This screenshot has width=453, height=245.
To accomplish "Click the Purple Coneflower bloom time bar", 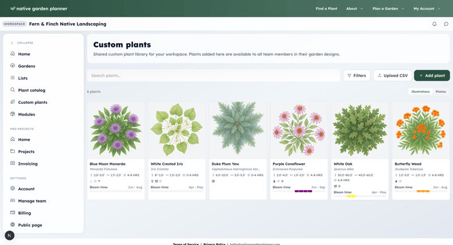I will click(x=303, y=191).
